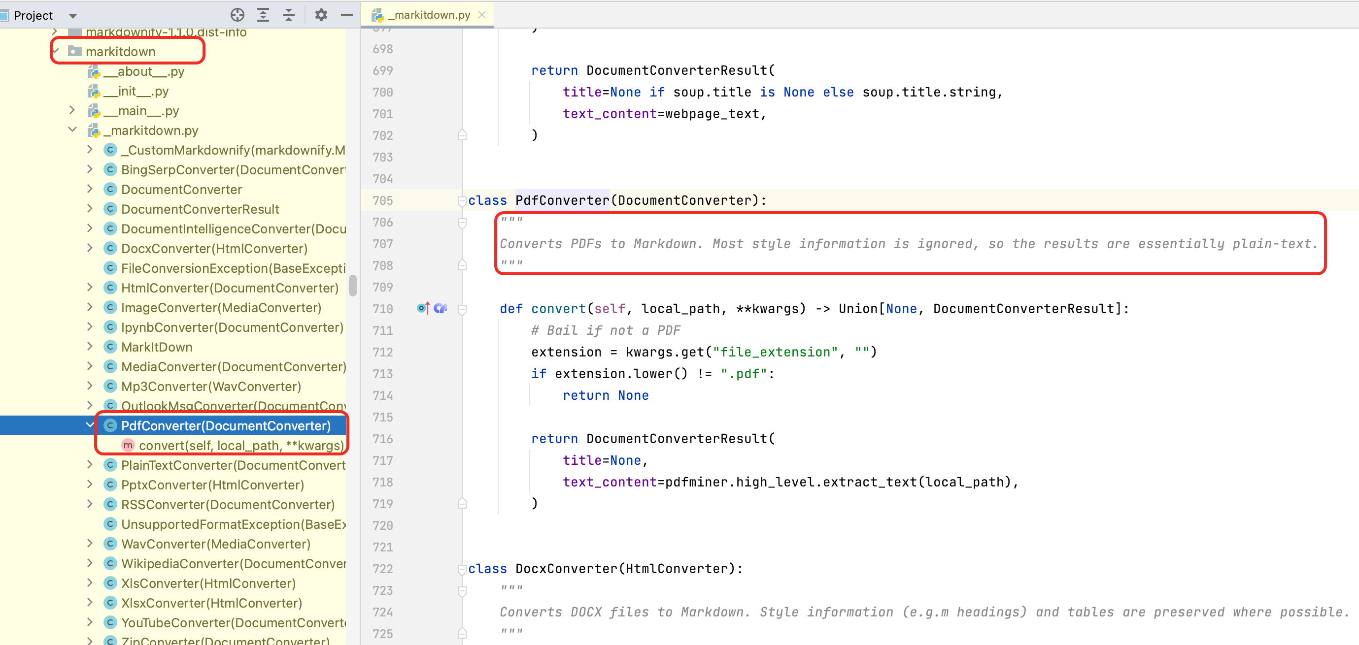Collapse the PdfConverter(DocumentConverter) tree node
The height and width of the screenshot is (645, 1359).
click(90, 425)
